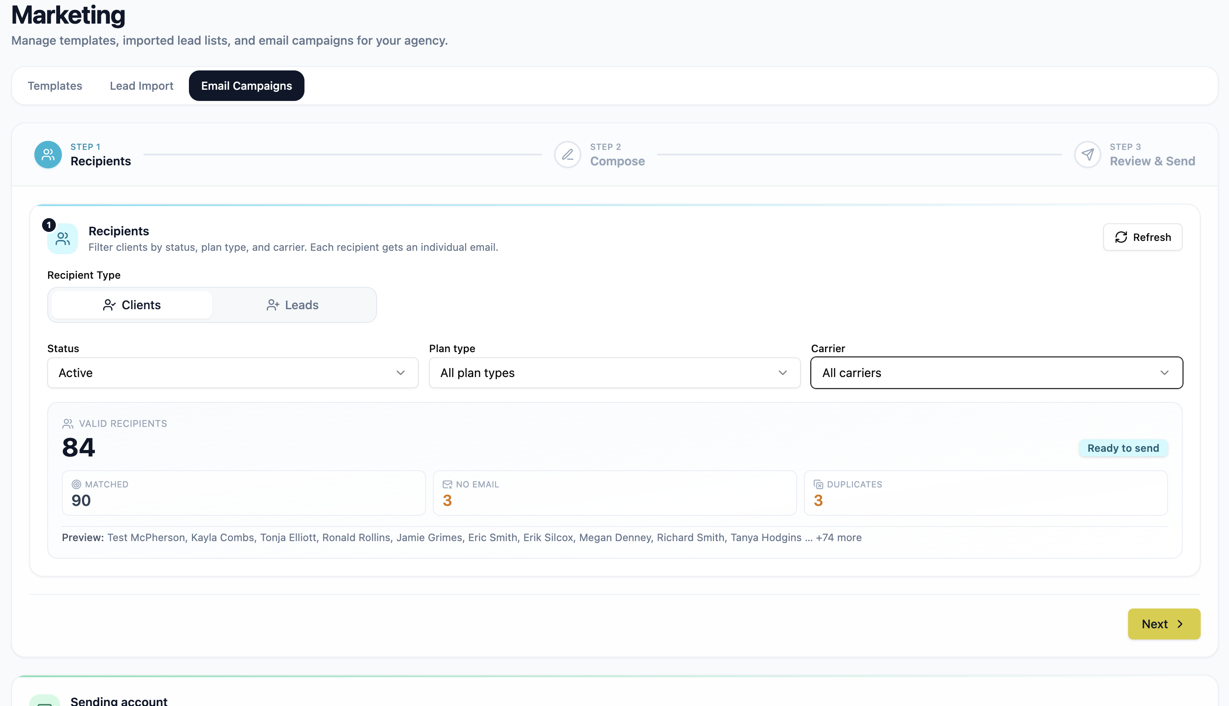The image size is (1229, 706).
Task: Click the Matched target icon
Action: pyautogui.click(x=76, y=484)
